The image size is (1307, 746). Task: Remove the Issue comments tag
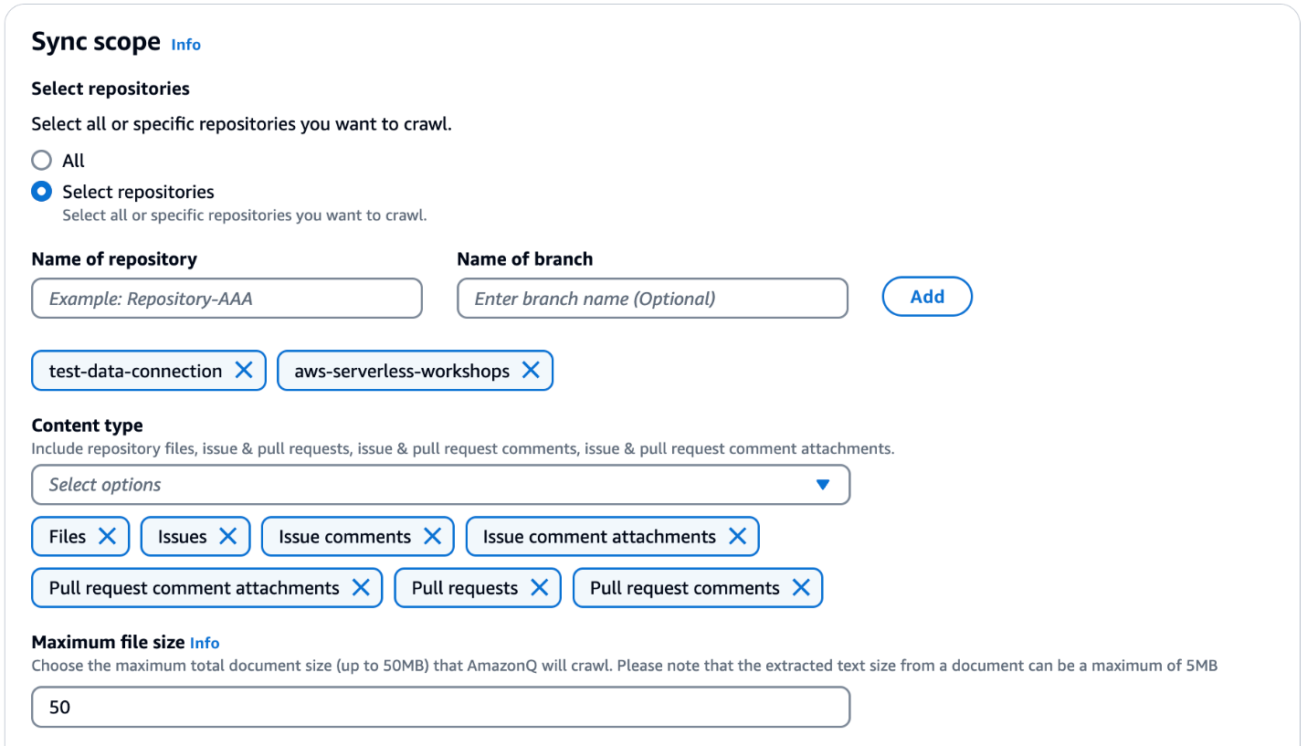click(432, 536)
